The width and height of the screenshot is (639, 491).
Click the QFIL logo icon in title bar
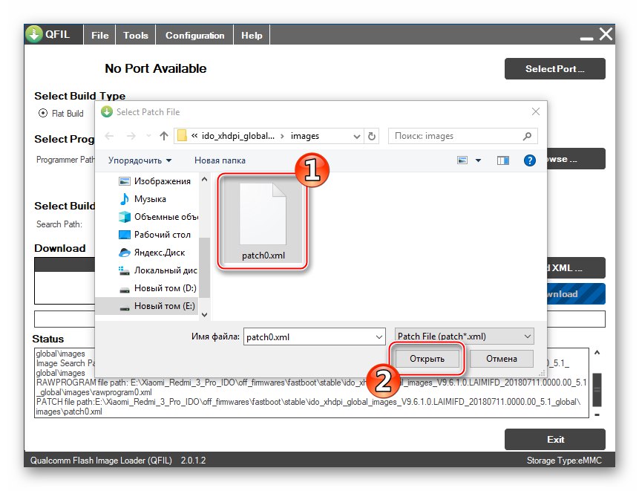tap(34, 34)
